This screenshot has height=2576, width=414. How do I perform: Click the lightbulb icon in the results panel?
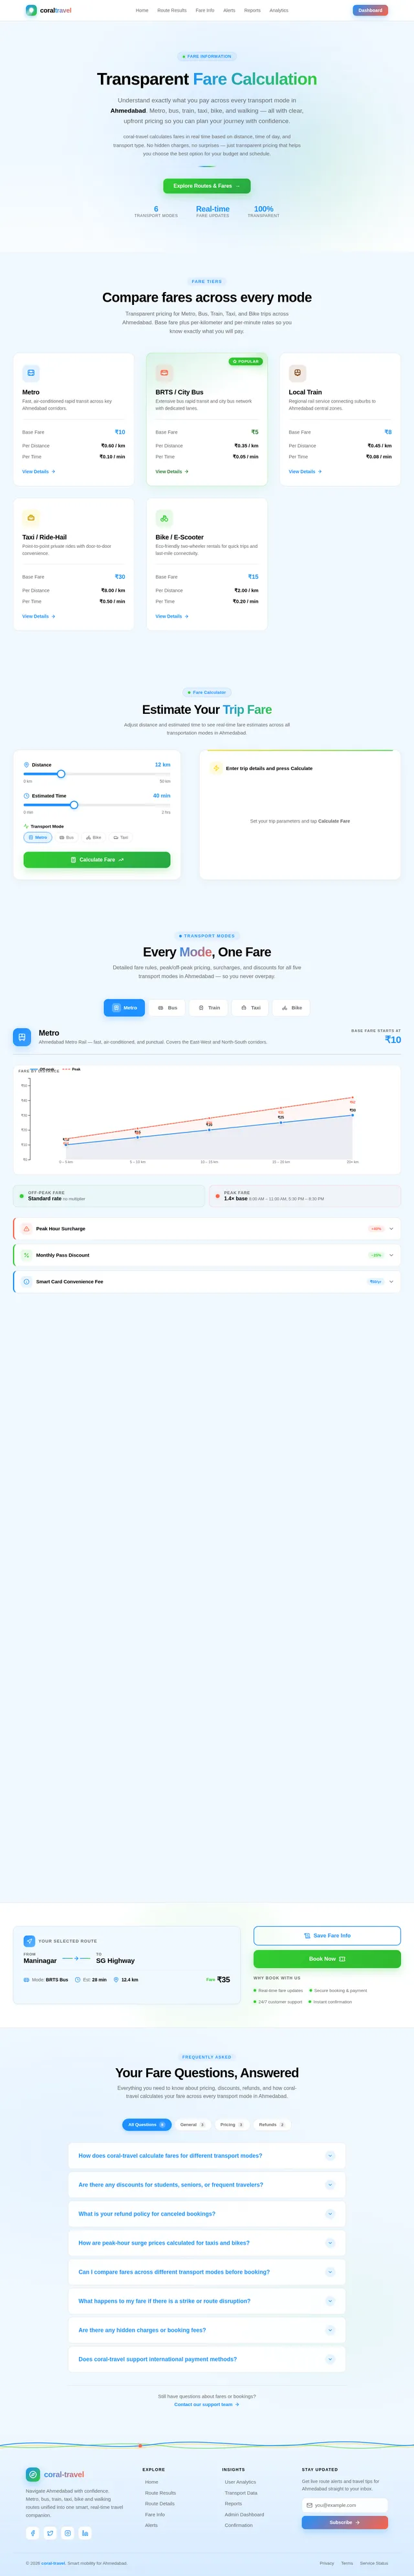(216, 768)
